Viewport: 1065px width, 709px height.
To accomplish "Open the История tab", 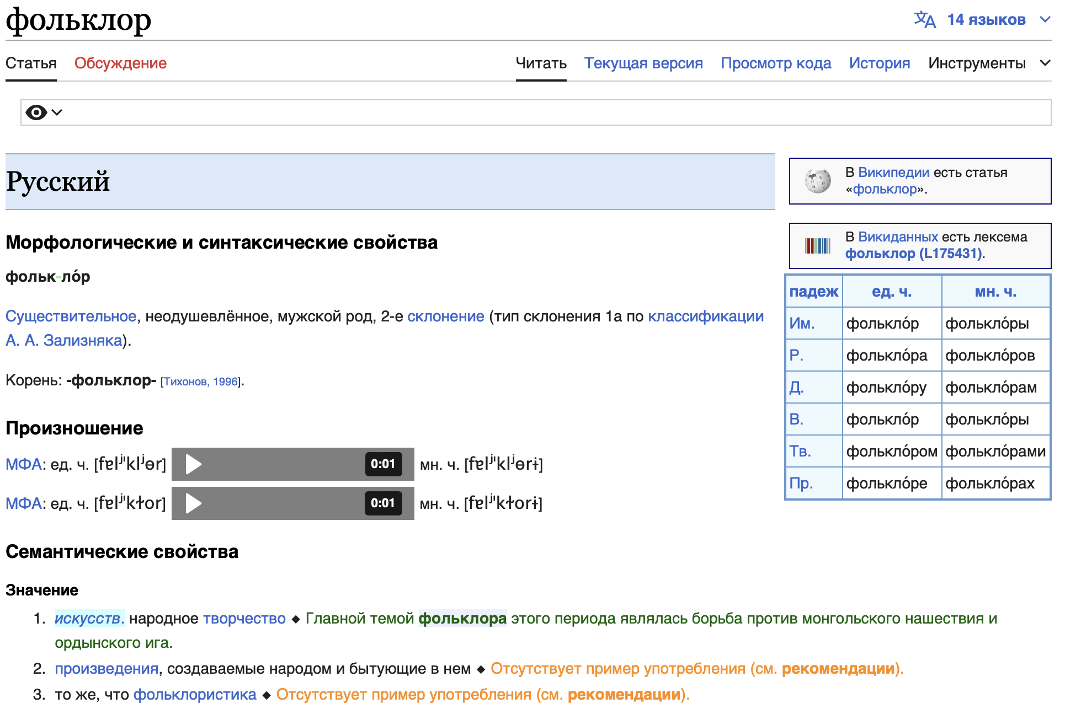I will coord(879,63).
